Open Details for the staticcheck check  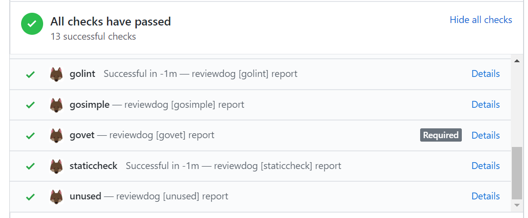[485, 166]
